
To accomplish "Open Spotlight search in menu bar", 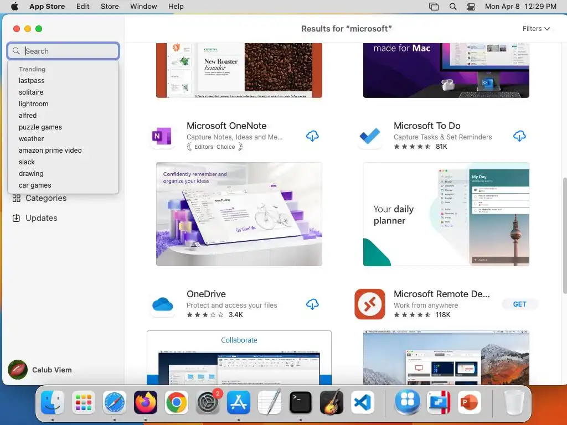I will (x=453, y=7).
